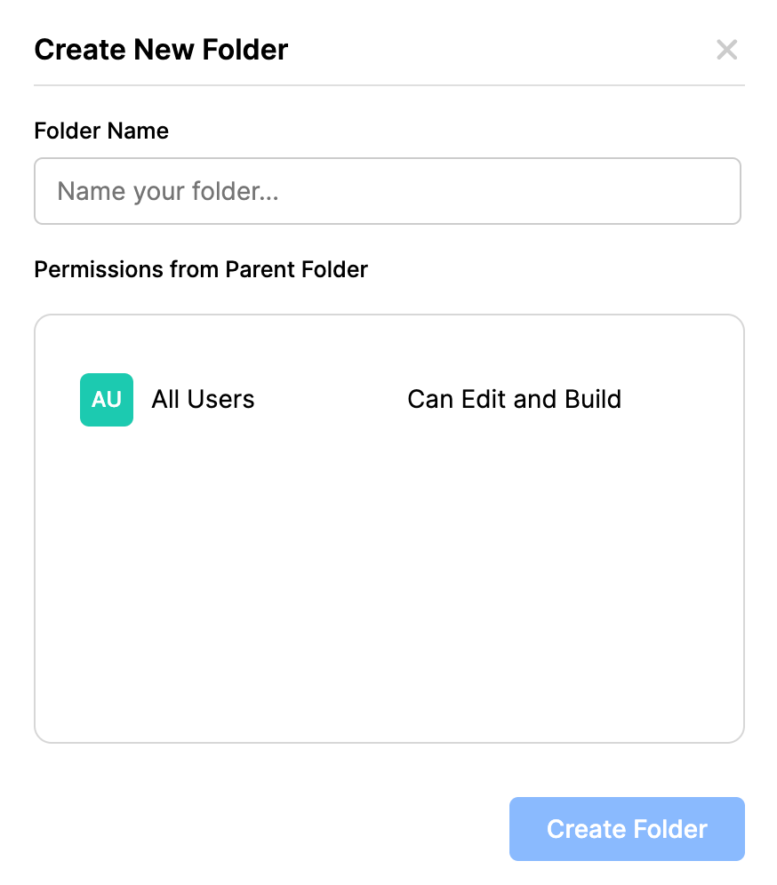Click the Create Folder button

point(626,828)
